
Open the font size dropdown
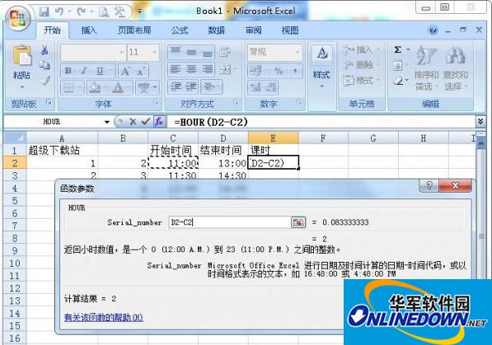pos(154,52)
